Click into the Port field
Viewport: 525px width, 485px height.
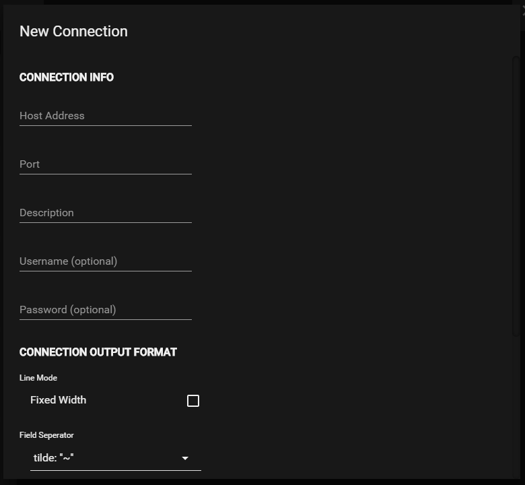pos(106,164)
